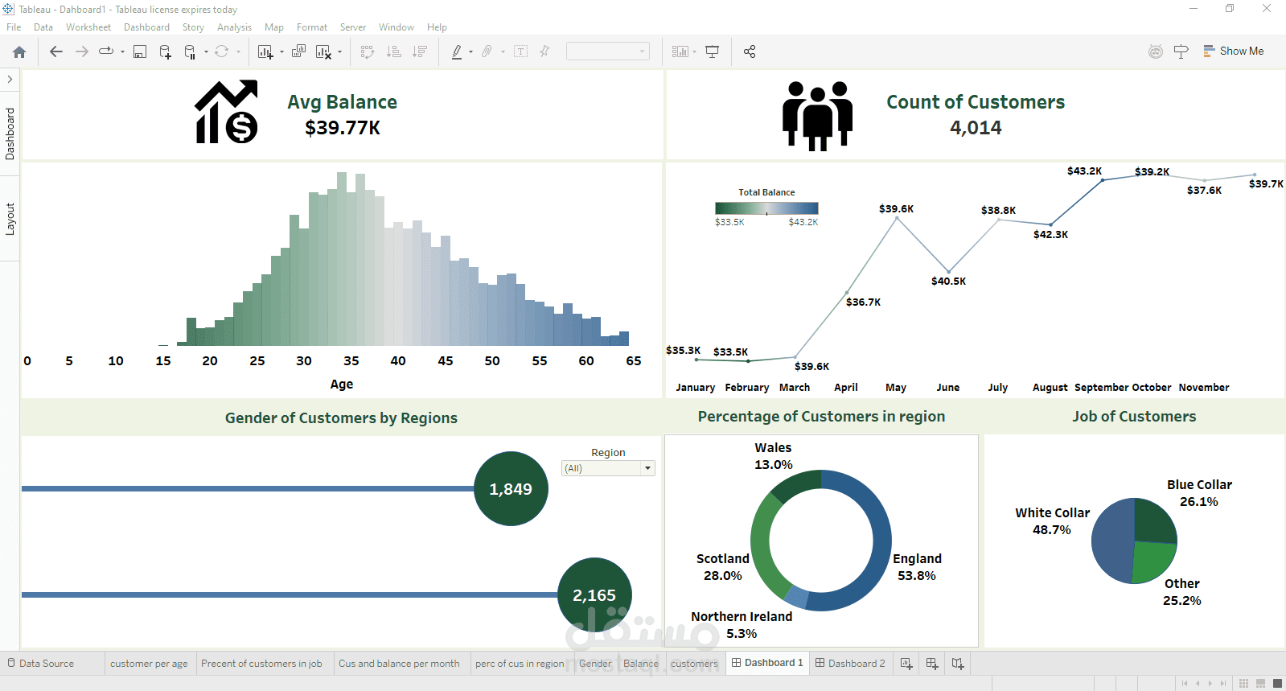Click the New Dashboard tab icon
This screenshot has height=691, width=1286.
click(x=932, y=664)
